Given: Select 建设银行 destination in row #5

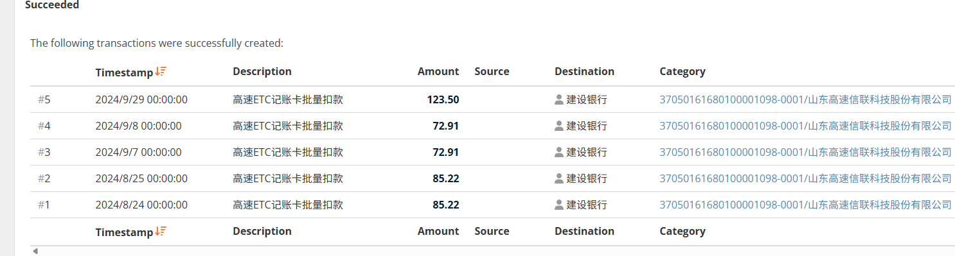Looking at the screenshot, I should point(586,99).
